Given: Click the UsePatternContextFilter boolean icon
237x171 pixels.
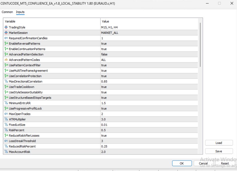Looking at the screenshot, I should 6,65.
